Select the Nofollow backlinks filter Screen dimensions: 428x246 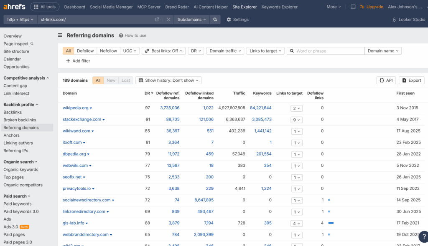[x=108, y=50]
